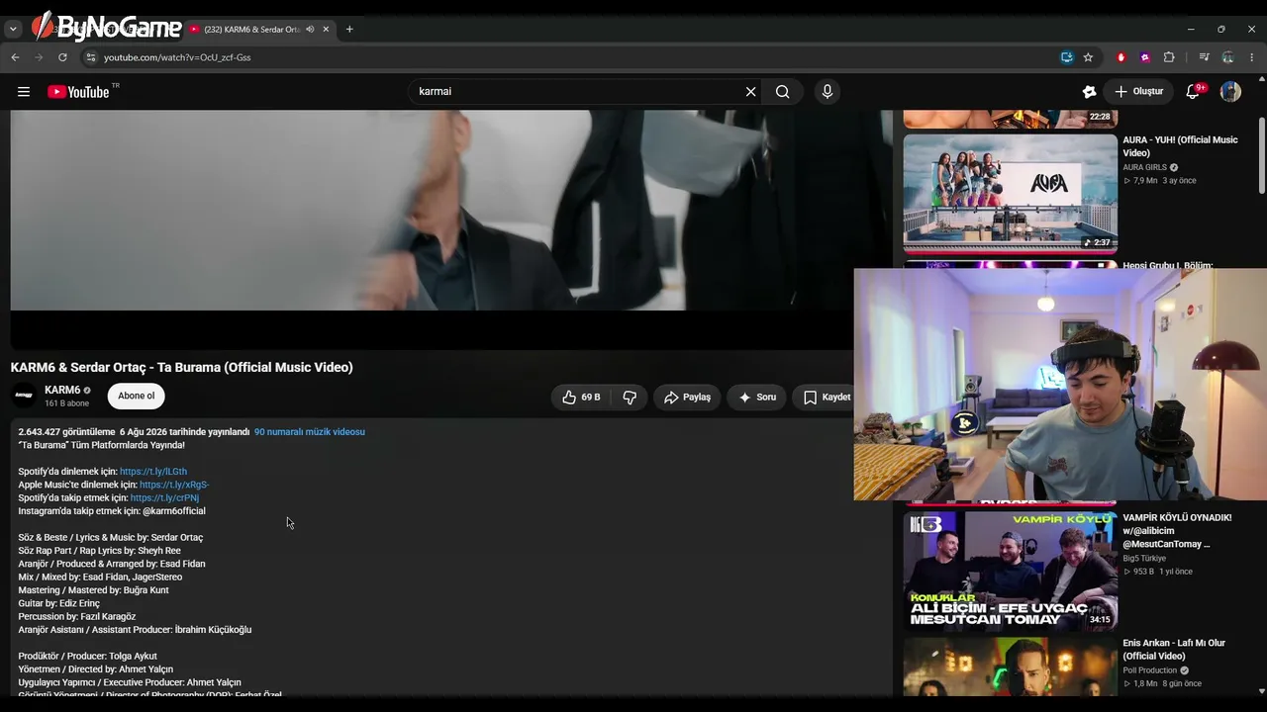Image resolution: width=1267 pixels, height=712 pixels.
Task: Open the YouTube account avatar menu
Action: 1230,92
